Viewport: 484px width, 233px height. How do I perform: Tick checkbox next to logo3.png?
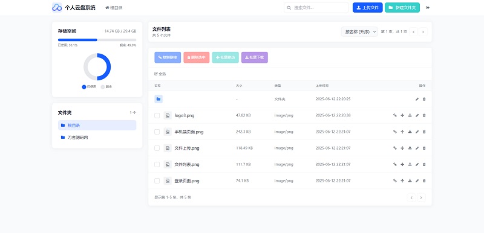click(157, 115)
